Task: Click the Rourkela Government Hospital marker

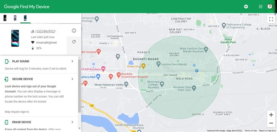Action: pyautogui.click(x=119, y=75)
